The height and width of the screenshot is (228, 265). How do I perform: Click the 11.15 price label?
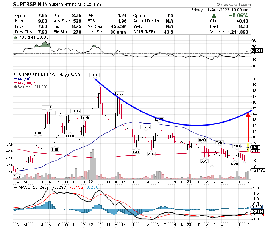pos(145,127)
